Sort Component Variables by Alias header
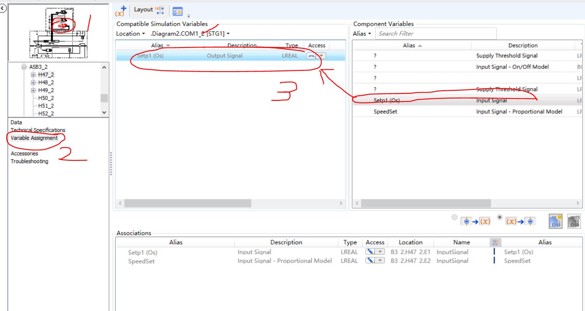 pyautogui.click(x=412, y=46)
